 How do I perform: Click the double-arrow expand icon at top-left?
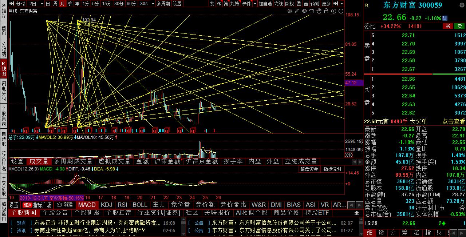point(4,5)
